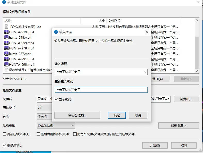Click 取消 in the password dialog

[x=138, y=115]
